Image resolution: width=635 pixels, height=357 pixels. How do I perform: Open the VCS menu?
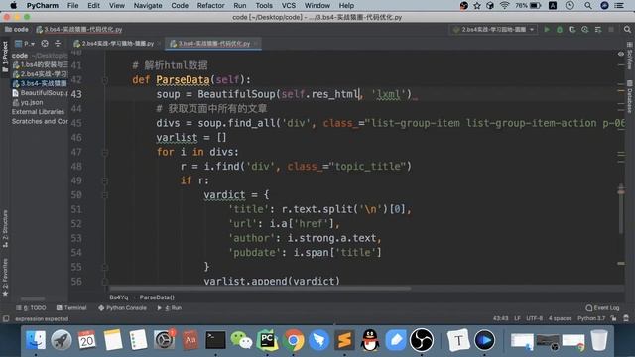pyautogui.click(x=289, y=5)
